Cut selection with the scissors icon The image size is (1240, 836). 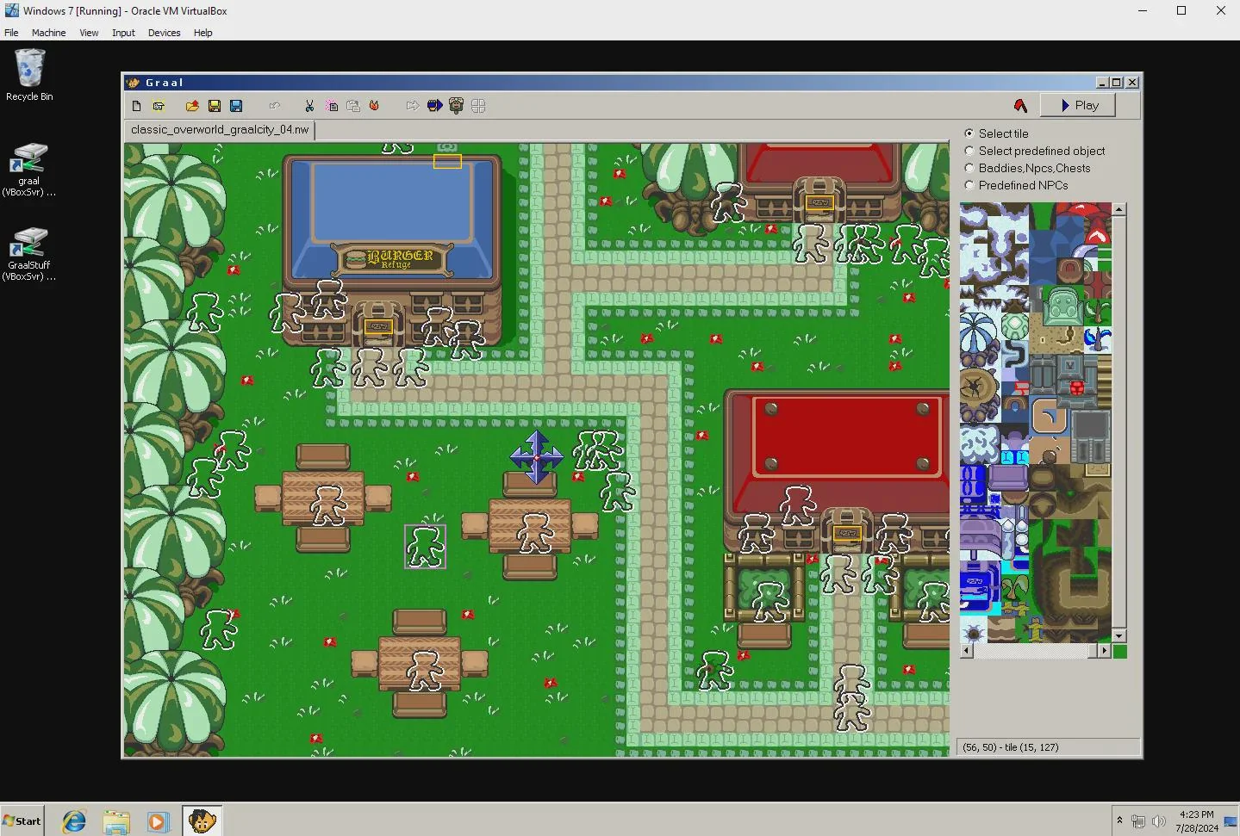309,106
